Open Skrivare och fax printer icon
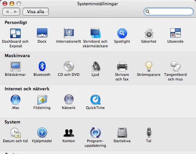This screenshot has width=196, height=154. (x=122, y=66)
